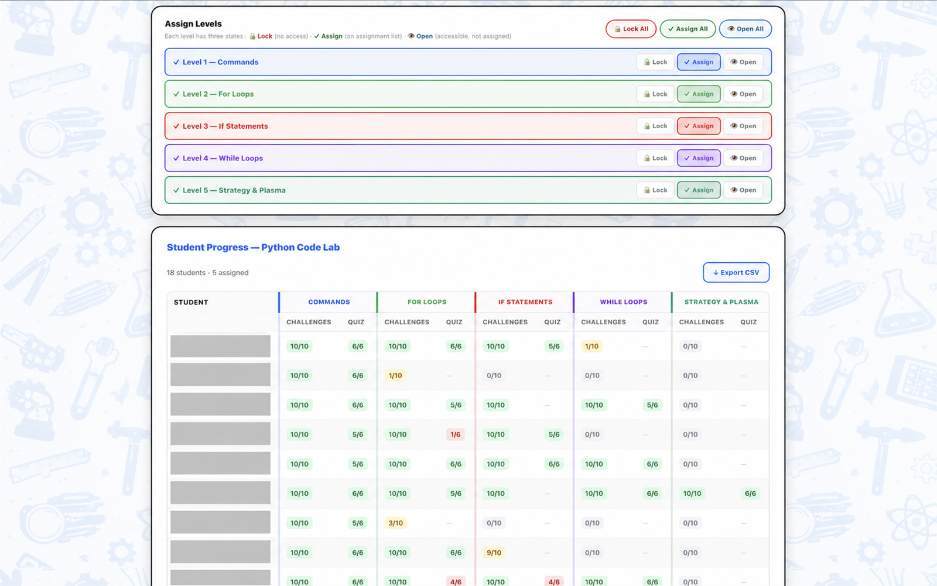Select Assign for Level 5 Strategy & Plasma
This screenshot has width=937, height=586.
tap(699, 190)
